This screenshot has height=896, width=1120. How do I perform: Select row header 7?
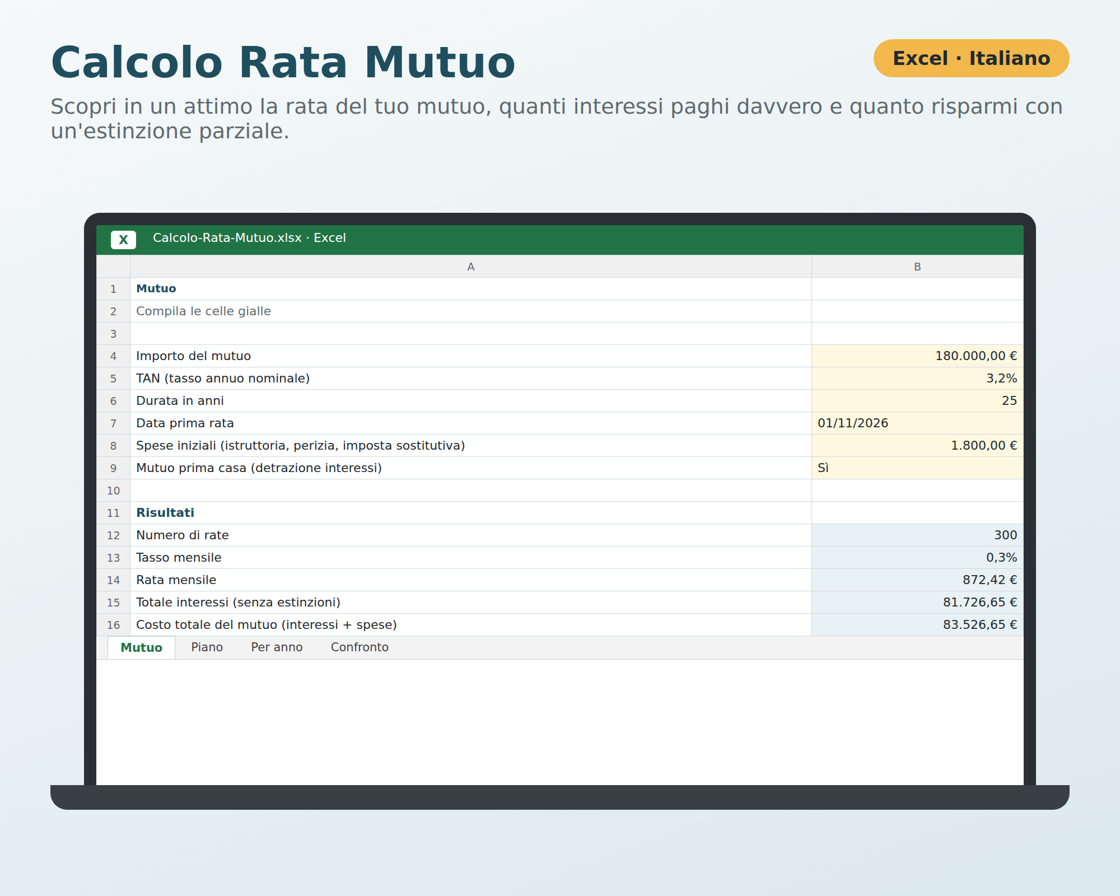(x=113, y=423)
